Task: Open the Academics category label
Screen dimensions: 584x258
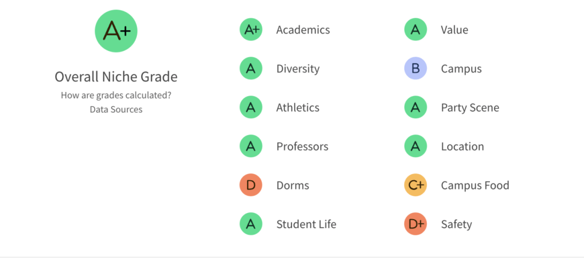Action: point(303,30)
